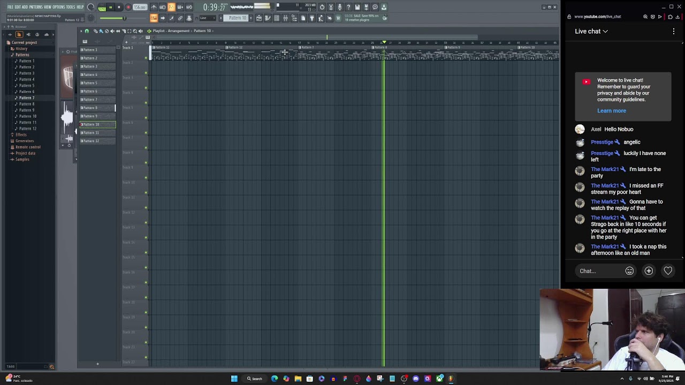
Task: Open the OPTIONS menu
Action: pos(59,7)
